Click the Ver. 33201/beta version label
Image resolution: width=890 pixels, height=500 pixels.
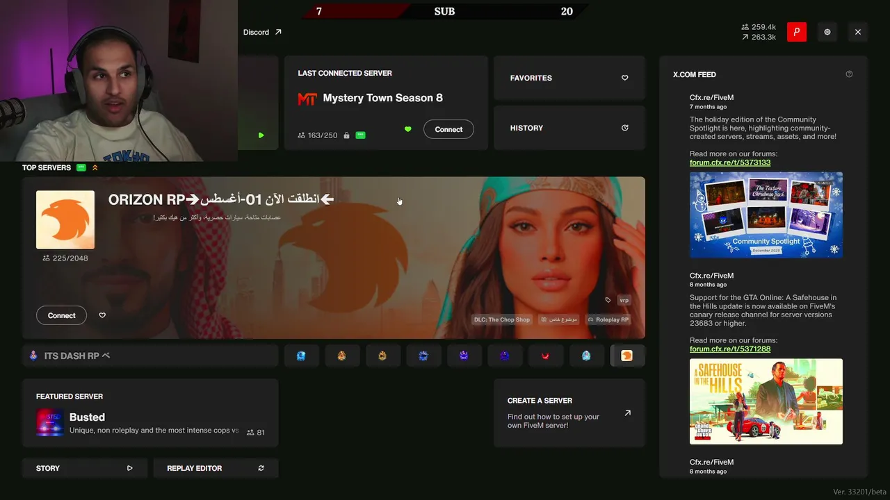tap(858, 492)
